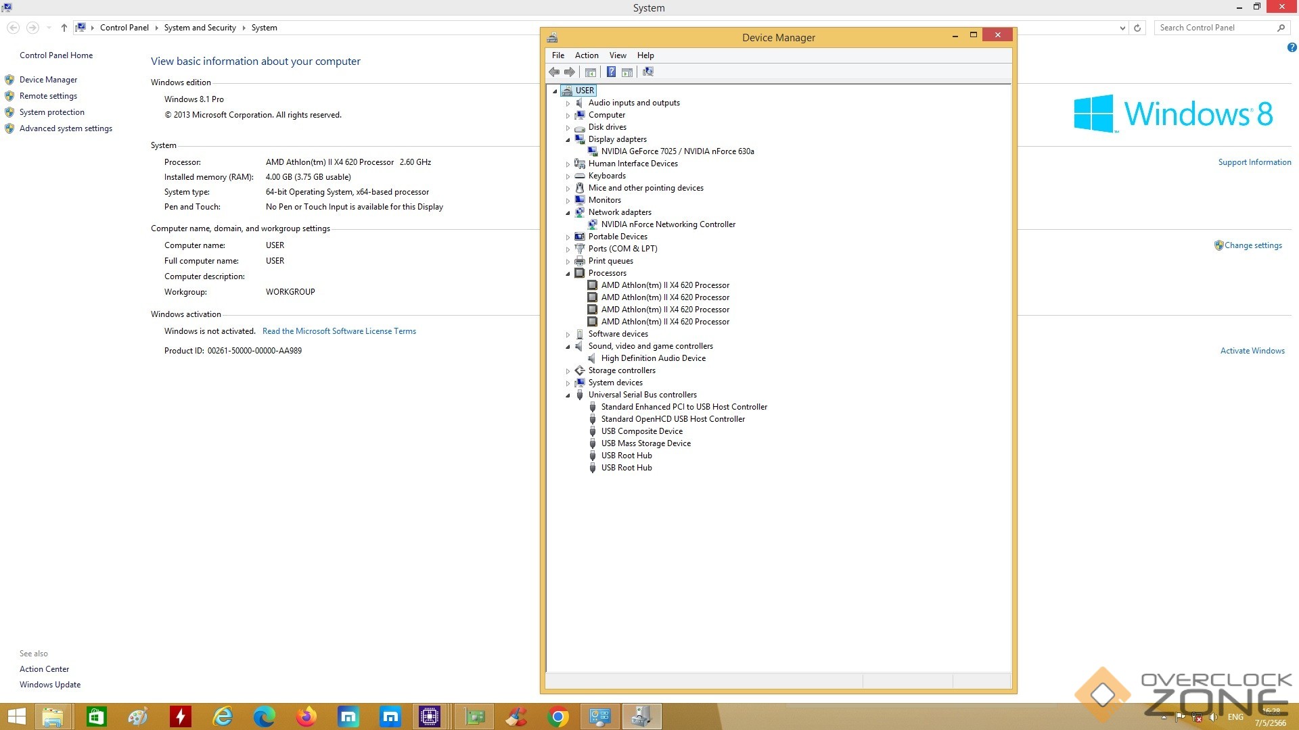Click the Search Control Panel field
1299x730 pixels.
(x=1214, y=28)
